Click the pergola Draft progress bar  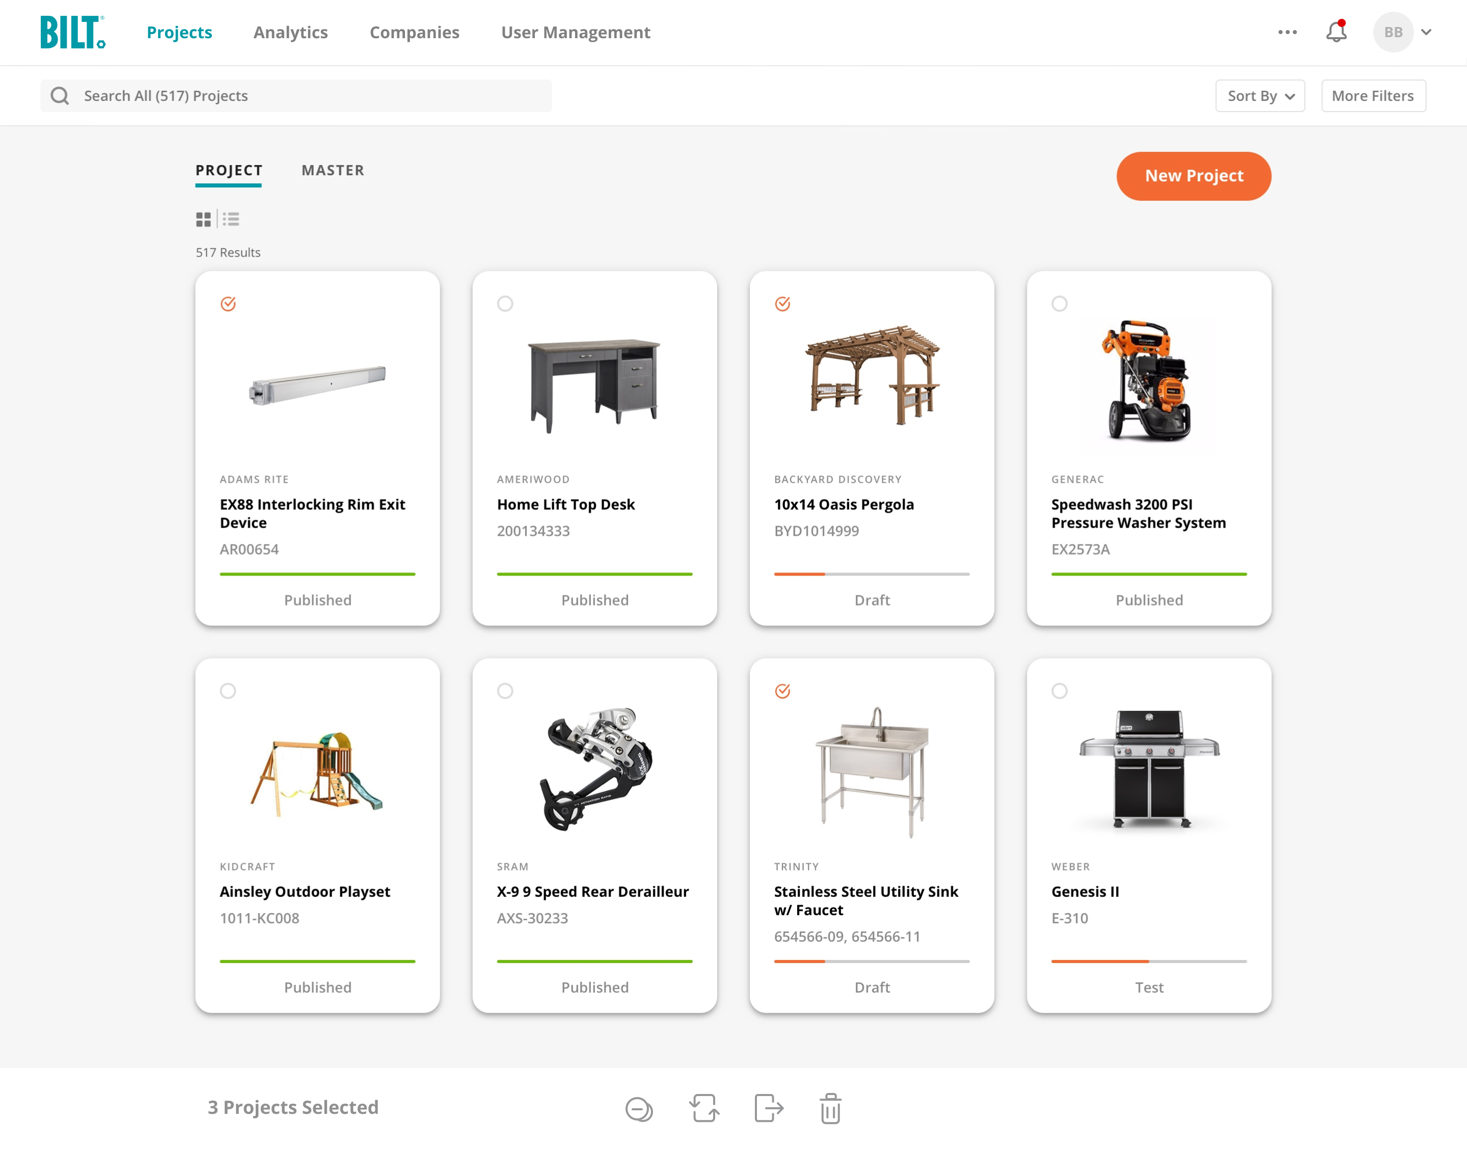pyautogui.click(x=872, y=574)
